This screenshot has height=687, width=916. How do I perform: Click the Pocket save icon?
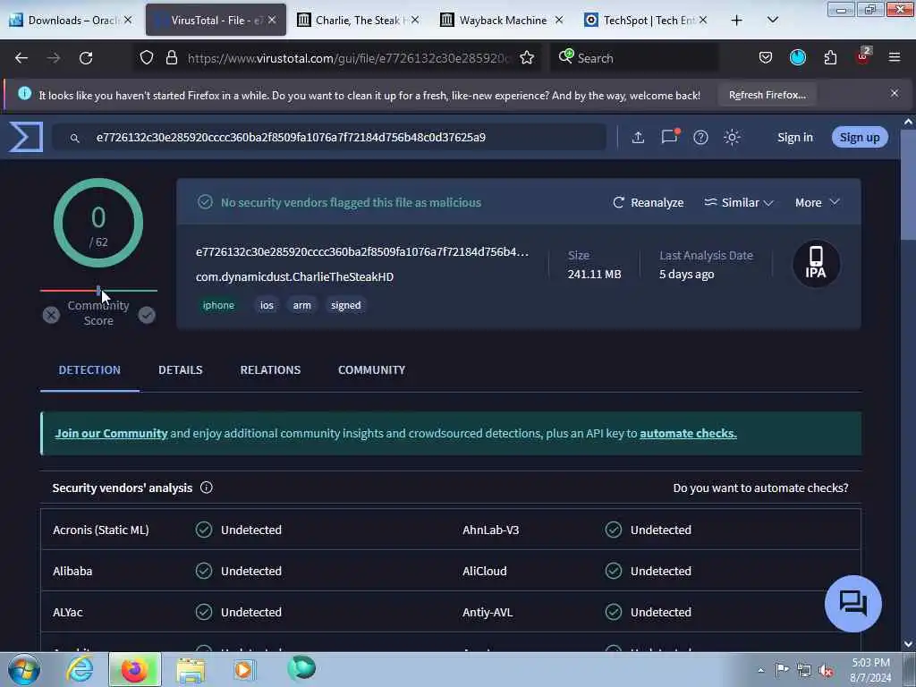pyautogui.click(x=766, y=57)
